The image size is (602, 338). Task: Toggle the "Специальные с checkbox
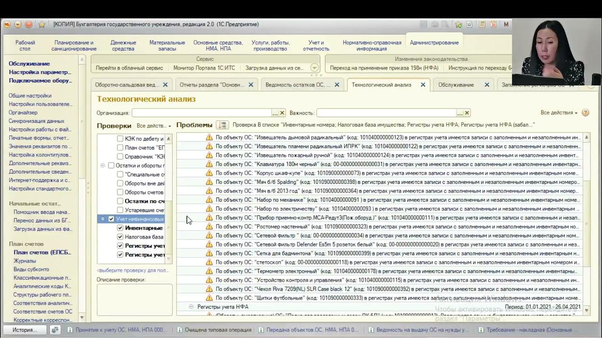120,175
